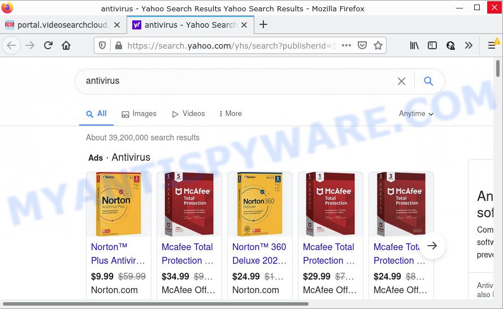The image size is (503, 309).
Task: Open a new tab with plus button
Action: [263, 24]
